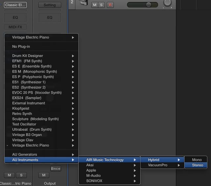Click the track instrument icon in the track header
Screen dimensions: 211x186
point(84,3)
